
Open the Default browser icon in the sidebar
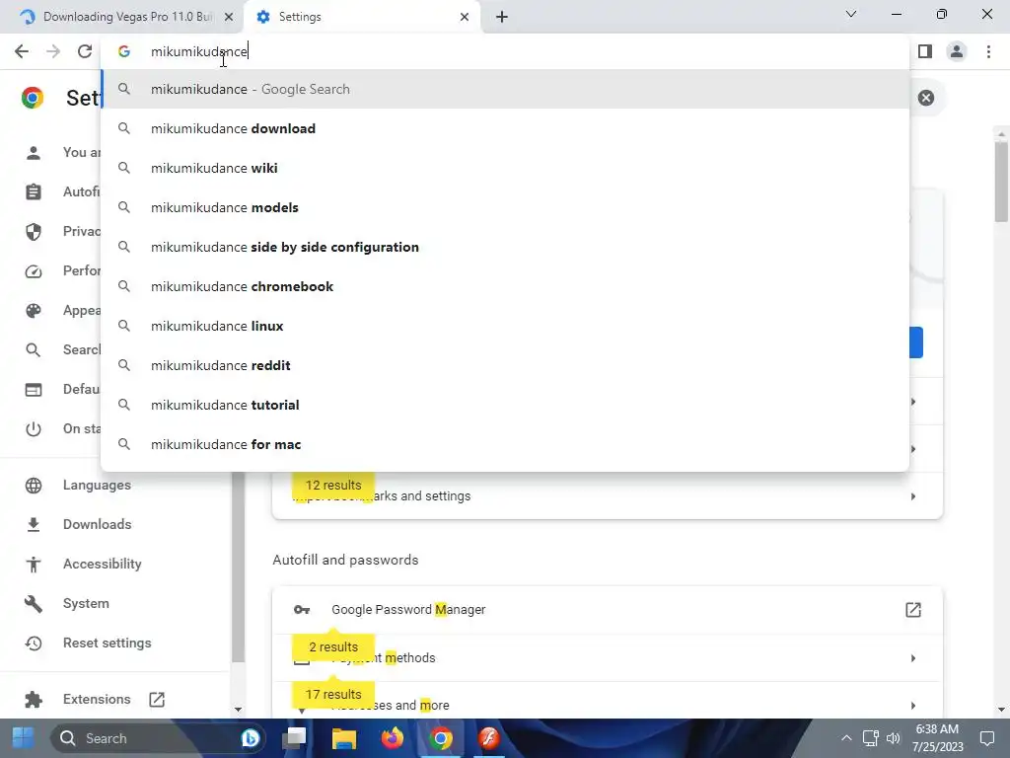(34, 389)
